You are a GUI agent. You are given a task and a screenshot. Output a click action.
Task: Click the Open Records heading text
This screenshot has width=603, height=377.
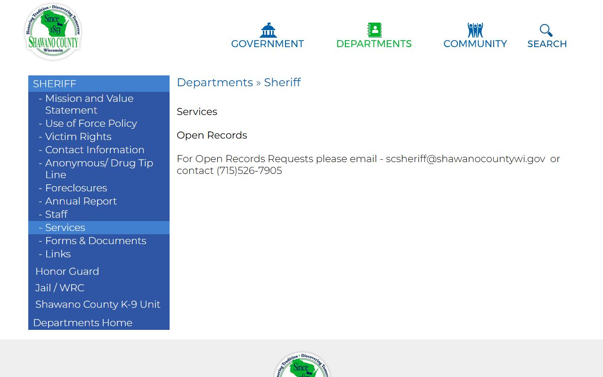pyautogui.click(x=212, y=135)
